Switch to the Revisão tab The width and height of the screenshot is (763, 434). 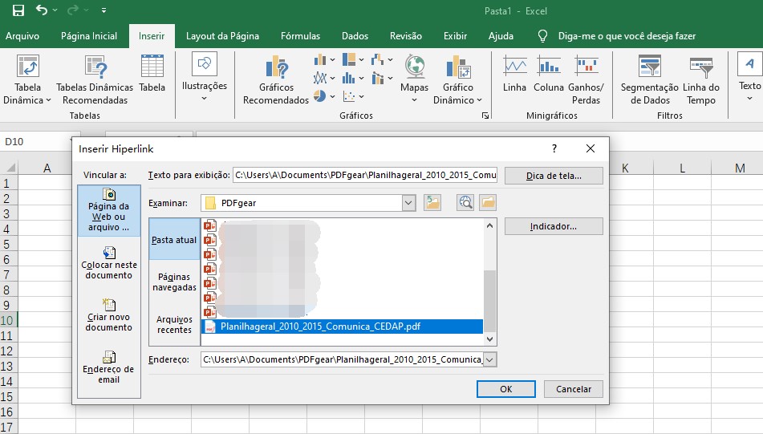point(406,36)
